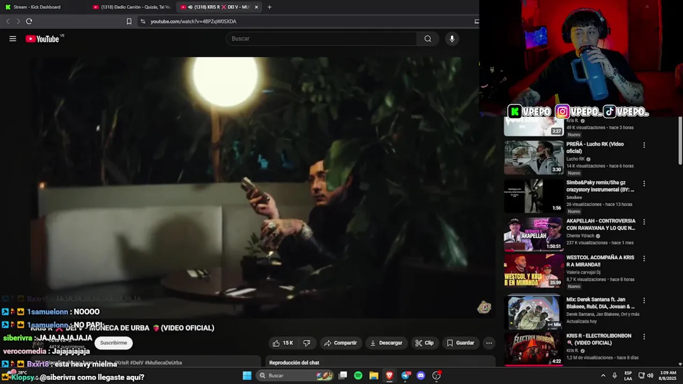Screen dimensions: 683x384
Task: Create a clip with Clip button
Action: point(425,343)
